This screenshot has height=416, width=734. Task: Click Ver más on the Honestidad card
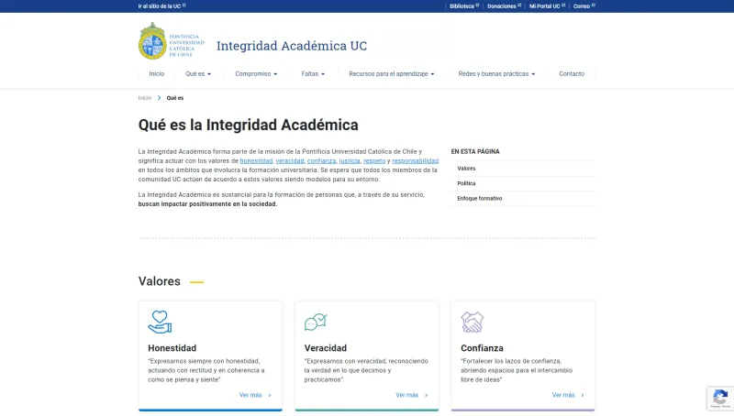point(250,396)
